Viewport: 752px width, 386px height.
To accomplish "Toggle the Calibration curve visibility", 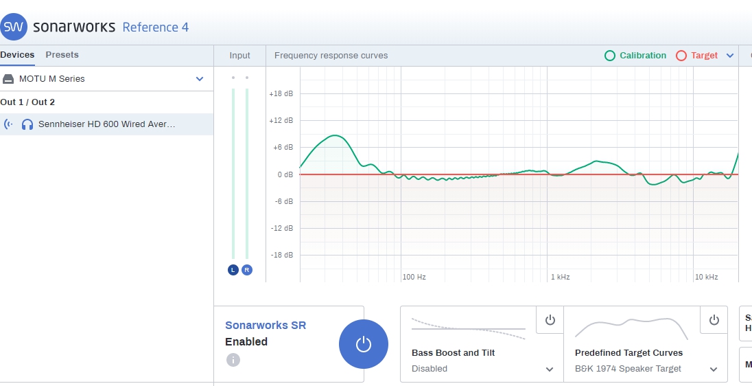I will pyautogui.click(x=635, y=56).
